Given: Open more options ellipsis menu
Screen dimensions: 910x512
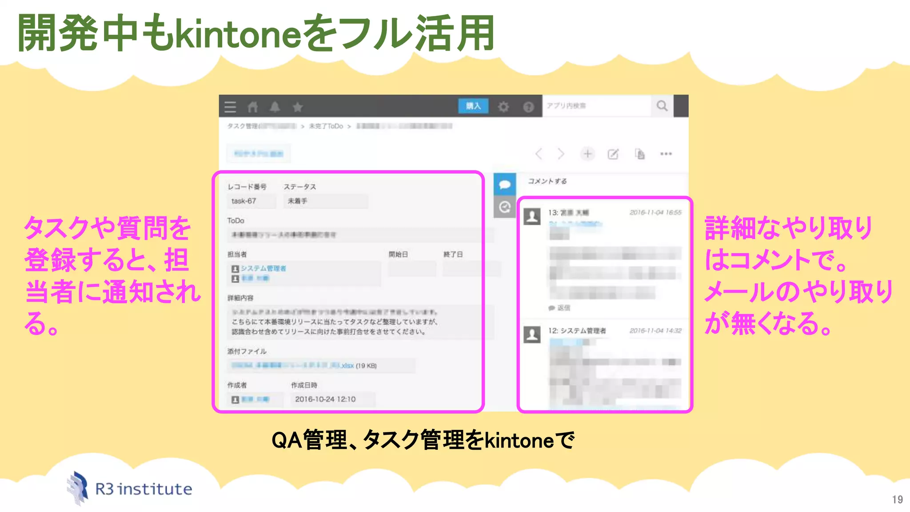Looking at the screenshot, I should [x=666, y=154].
